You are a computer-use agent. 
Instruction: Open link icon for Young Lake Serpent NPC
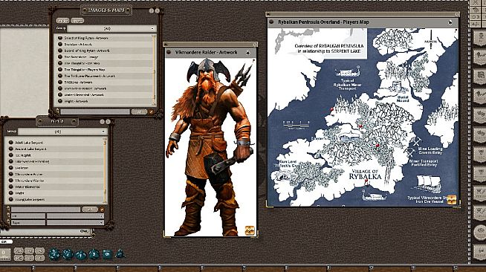tap(11, 199)
